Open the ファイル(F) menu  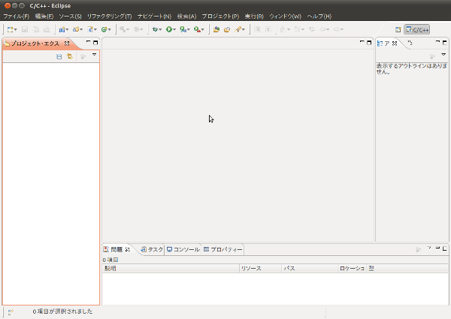coord(16,17)
